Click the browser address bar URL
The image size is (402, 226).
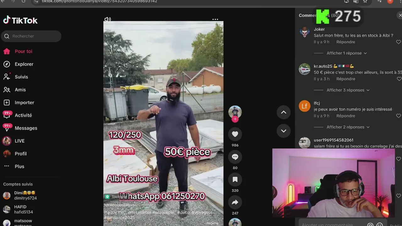tap(100, 1)
